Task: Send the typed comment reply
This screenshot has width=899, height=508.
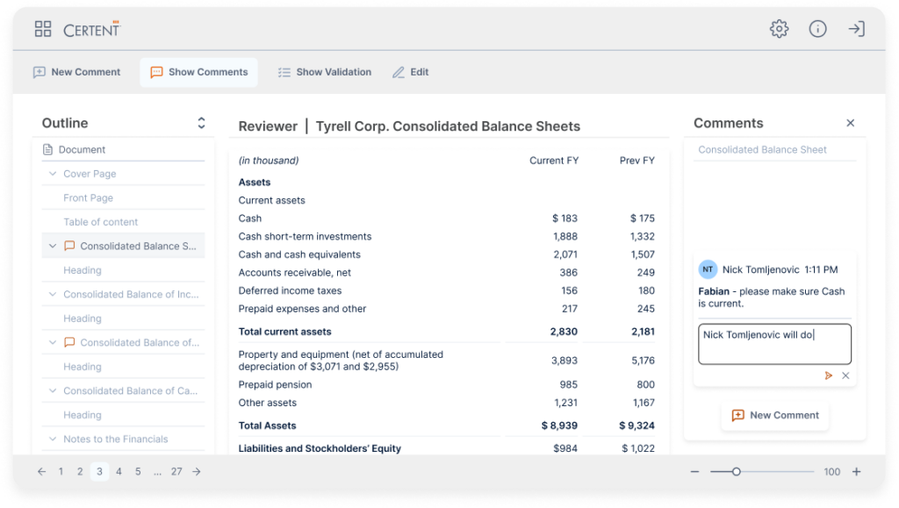Action: pos(828,376)
